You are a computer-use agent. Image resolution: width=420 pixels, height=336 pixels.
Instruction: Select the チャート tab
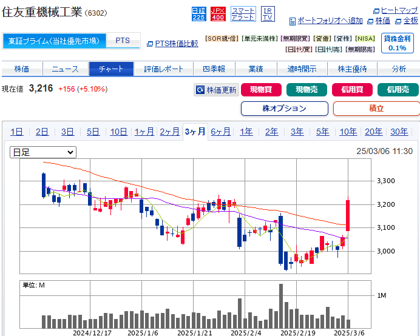111,69
